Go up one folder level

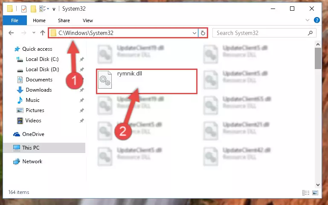pyautogui.click(x=43, y=33)
